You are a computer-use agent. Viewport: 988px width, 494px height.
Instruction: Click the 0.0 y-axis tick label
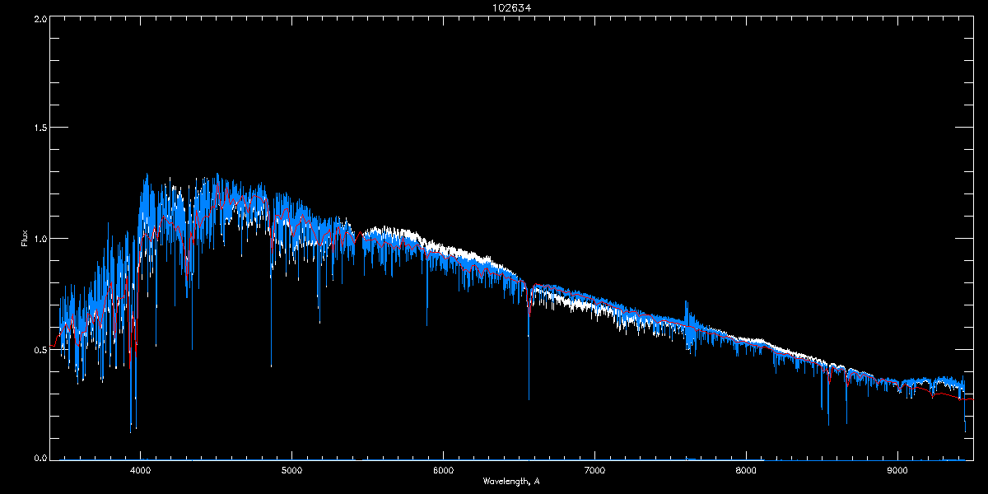[40, 458]
